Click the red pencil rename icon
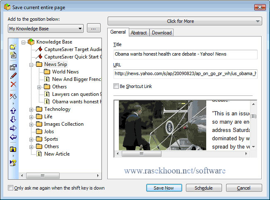This screenshot has height=200, width=270. pyautogui.click(x=13, y=76)
